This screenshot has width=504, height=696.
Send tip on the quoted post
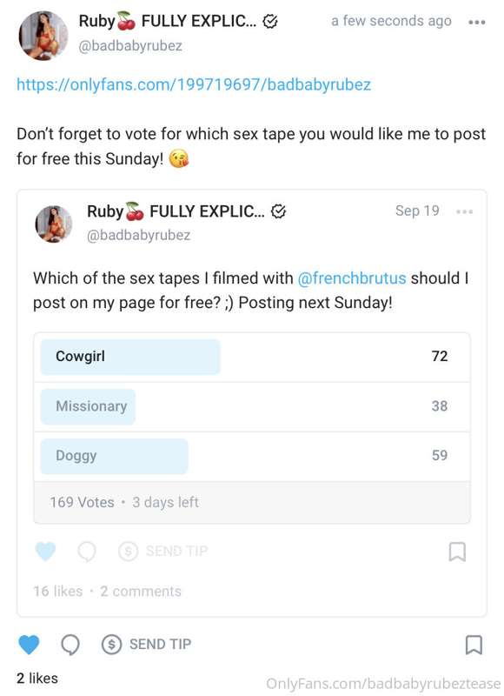coord(163,552)
